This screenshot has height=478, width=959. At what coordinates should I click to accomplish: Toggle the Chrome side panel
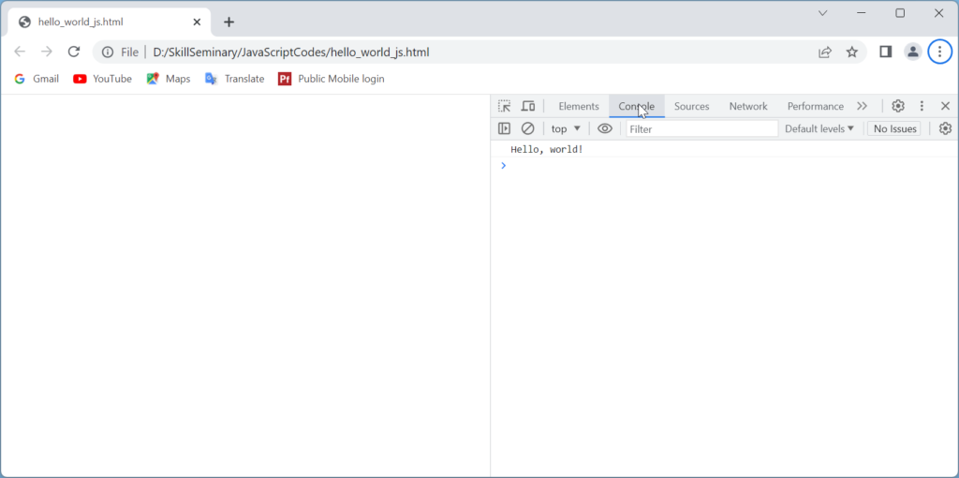pyautogui.click(x=885, y=52)
